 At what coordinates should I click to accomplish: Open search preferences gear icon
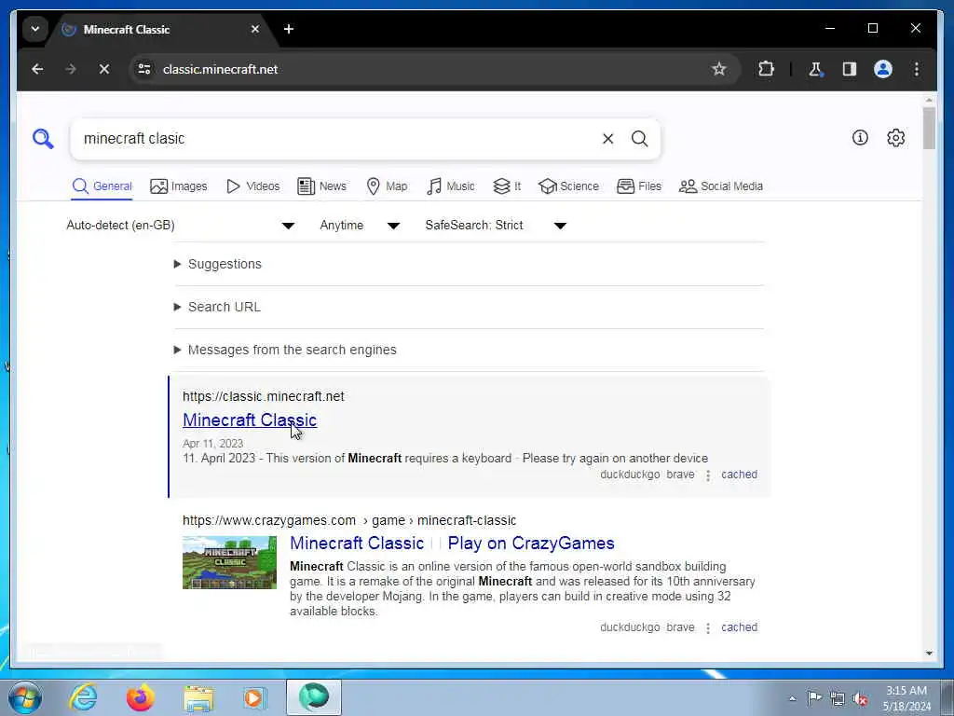tap(895, 138)
